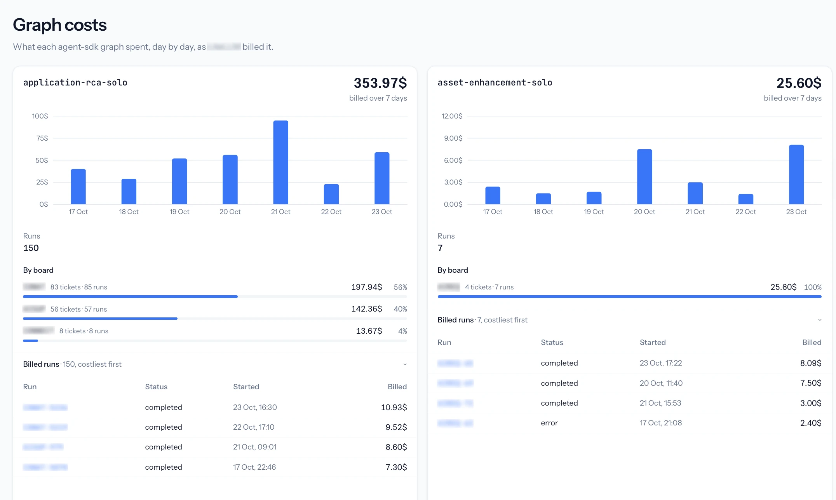Click the Graph costs page heading
Screen dimensions: 836x500
tap(60, 25)
